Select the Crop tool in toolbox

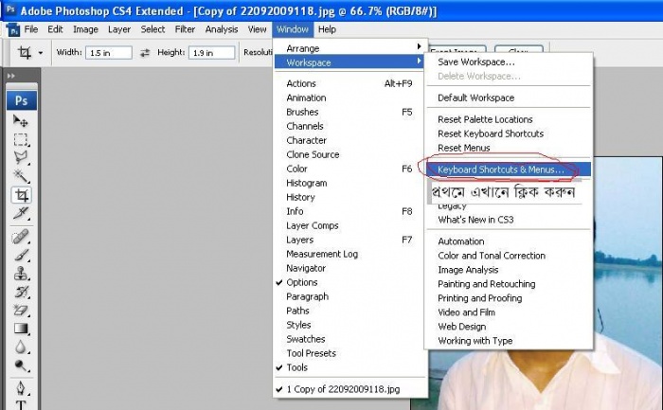(21, 195)
